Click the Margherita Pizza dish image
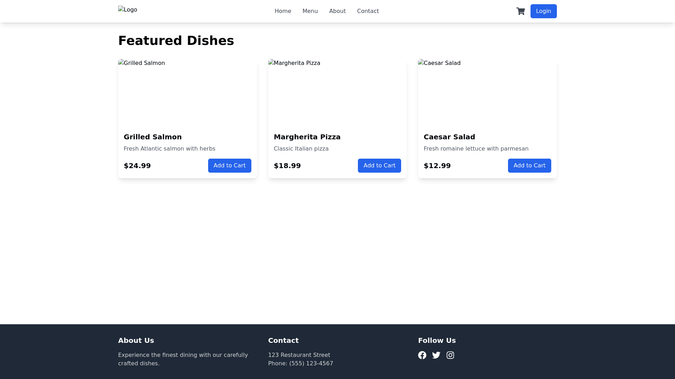 [337, 92]
